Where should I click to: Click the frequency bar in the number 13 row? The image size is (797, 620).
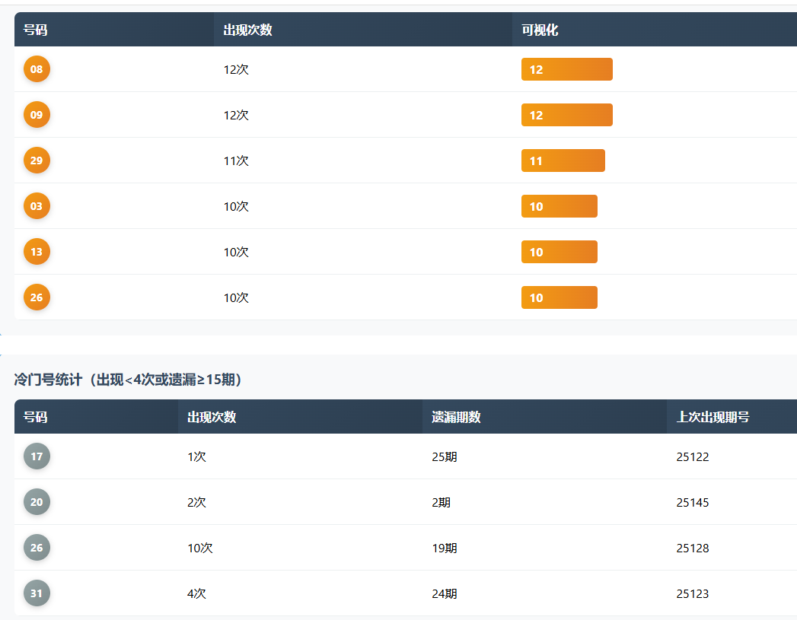click(x=559, y=252)
